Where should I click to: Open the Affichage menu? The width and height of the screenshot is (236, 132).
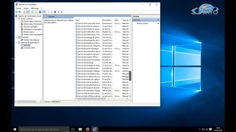click(35, 8)
